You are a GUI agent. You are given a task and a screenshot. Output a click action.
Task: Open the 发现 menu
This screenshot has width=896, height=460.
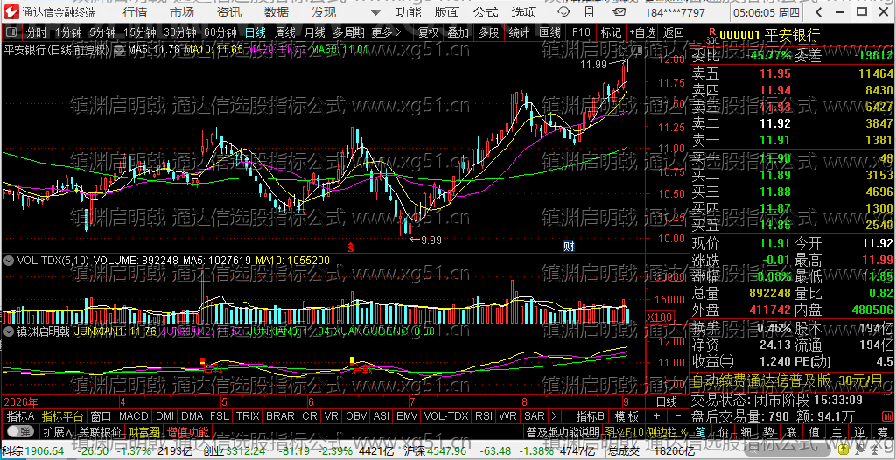pyautogui.click(x=324, y=12)
